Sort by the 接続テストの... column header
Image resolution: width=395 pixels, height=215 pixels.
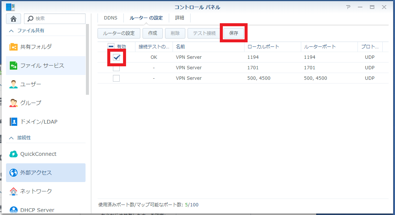pyautogui.click(x=154, y=47)
